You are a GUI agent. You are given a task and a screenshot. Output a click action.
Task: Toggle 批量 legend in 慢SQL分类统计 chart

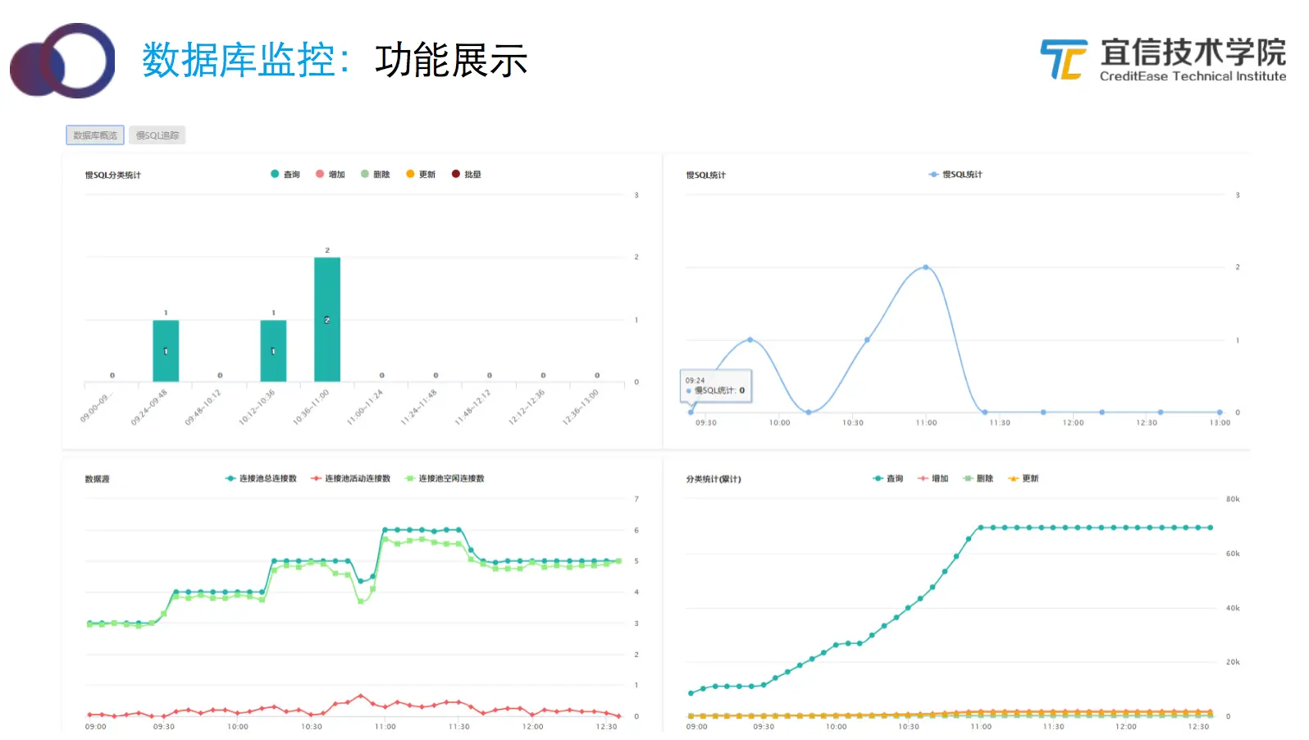coord(467,174)
